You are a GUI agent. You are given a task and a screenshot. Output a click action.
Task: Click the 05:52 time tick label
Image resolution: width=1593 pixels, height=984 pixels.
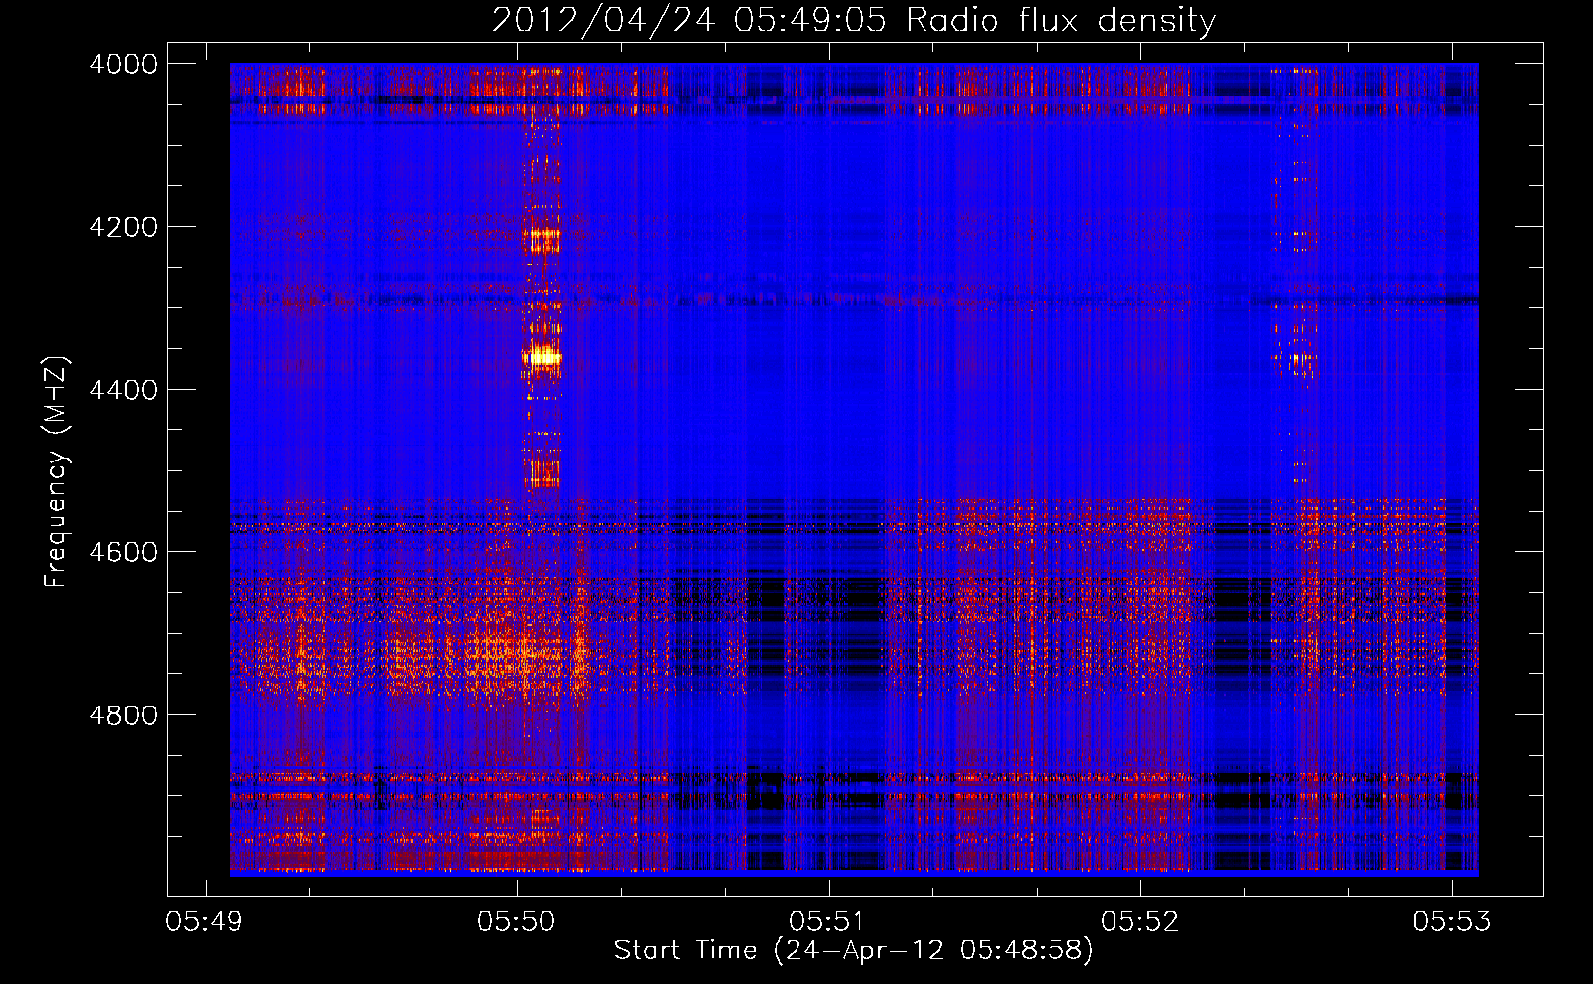pyautogui.click(x=1140, y=922)
